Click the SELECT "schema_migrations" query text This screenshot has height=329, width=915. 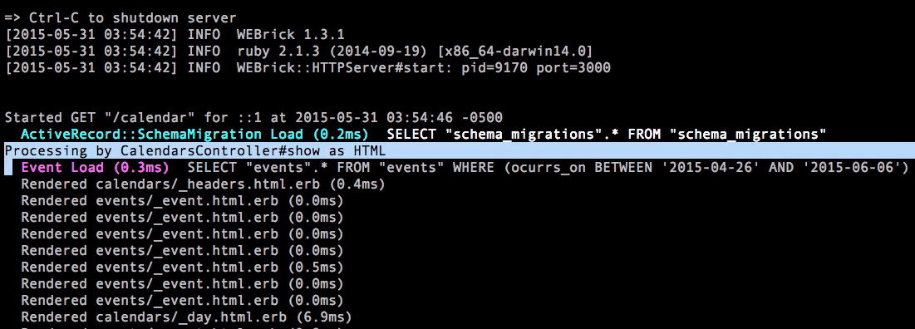(x=607, y=135)
